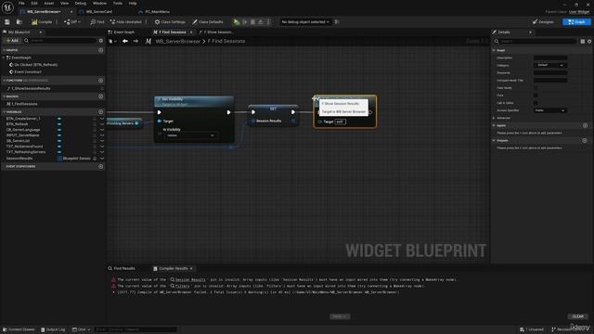Select the BTN_Refresh variable
Viewport: 594px width, 334px height.
click(17, 123)
